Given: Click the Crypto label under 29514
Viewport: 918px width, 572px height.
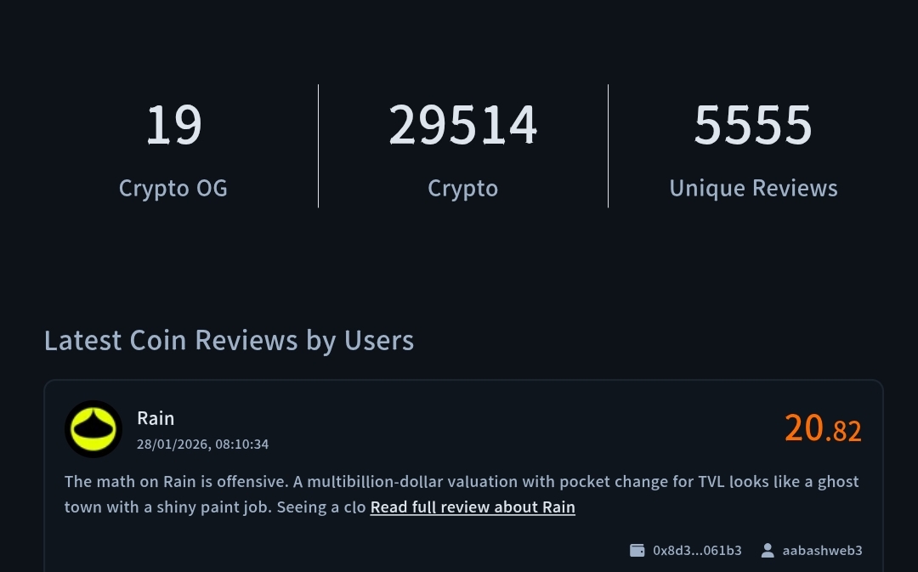Looking at the screenshot, I should click(x=463, y=188).
